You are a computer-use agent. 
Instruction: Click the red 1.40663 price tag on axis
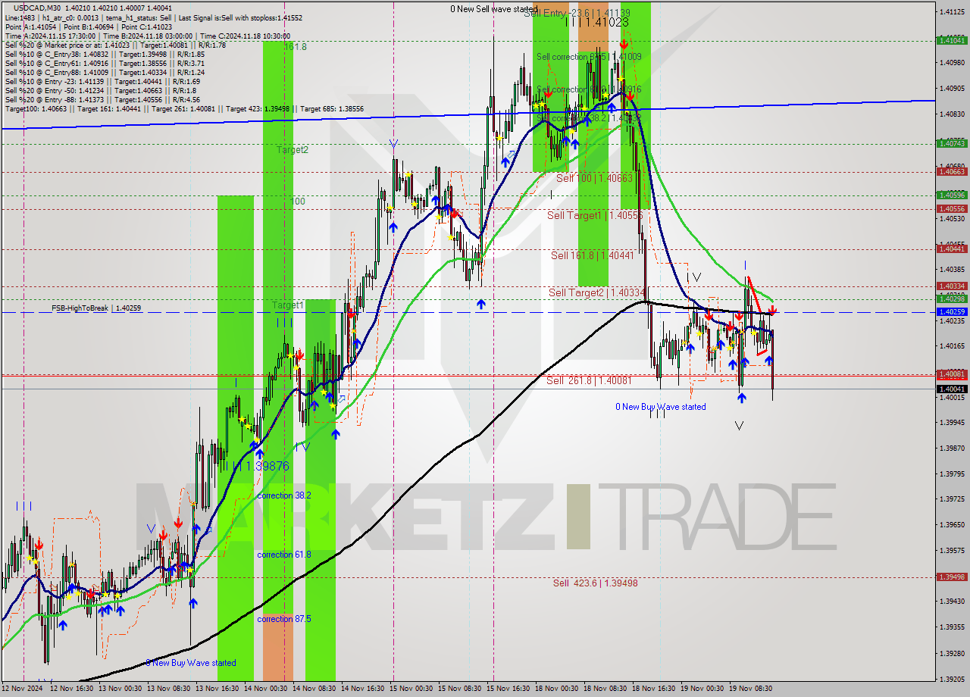tap(951, 171)
